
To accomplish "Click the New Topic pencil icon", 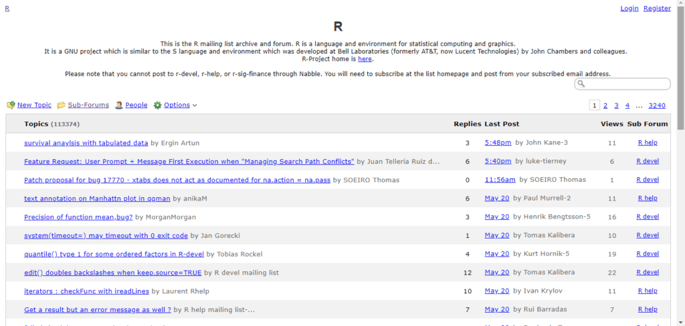I will click(11, 105).
